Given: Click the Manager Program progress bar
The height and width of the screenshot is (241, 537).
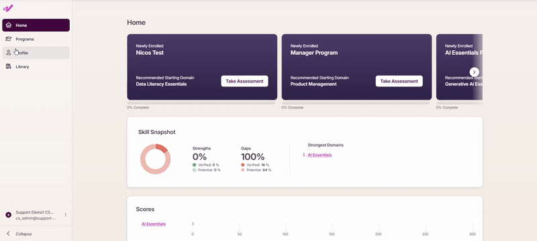Looking at the screenshot, I should tap(356, 102).
